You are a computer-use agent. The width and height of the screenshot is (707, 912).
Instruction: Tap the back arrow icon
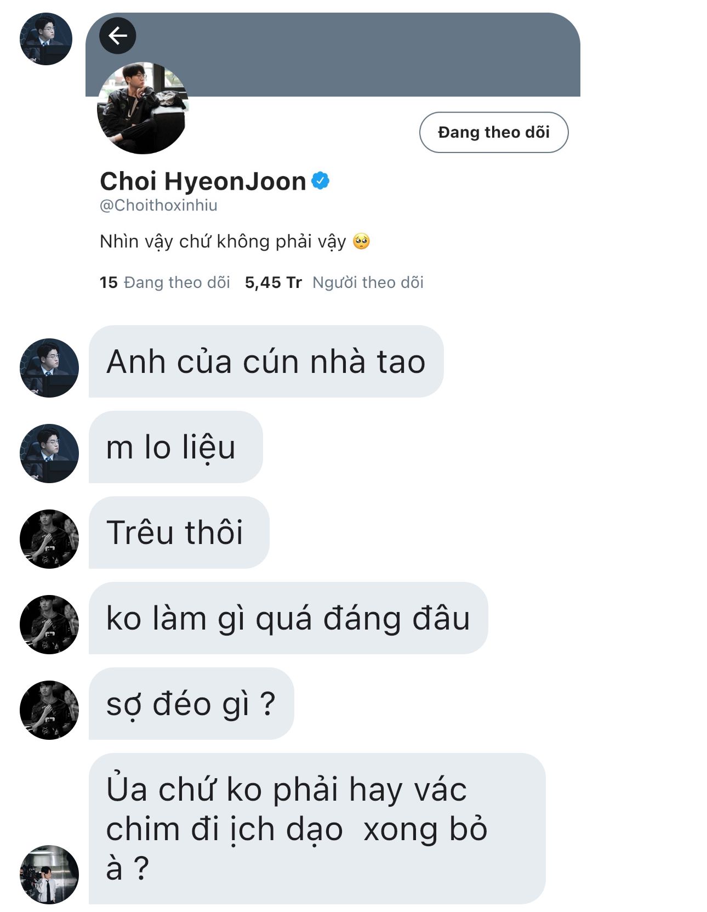tap(117, 36)
